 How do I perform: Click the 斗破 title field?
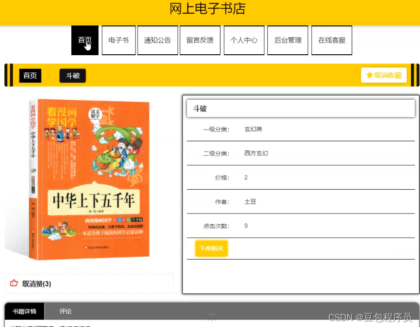(300, 109)
